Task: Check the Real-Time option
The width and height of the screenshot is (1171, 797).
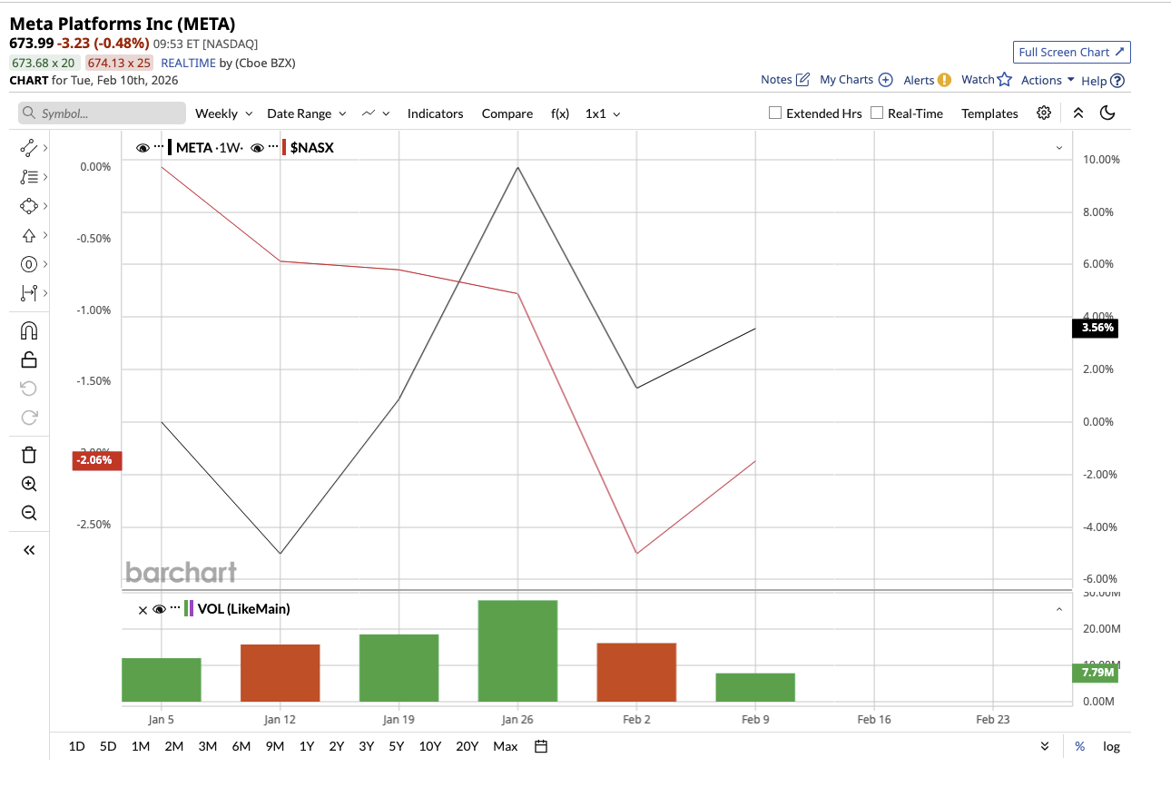Action: [x=876, y=113]
